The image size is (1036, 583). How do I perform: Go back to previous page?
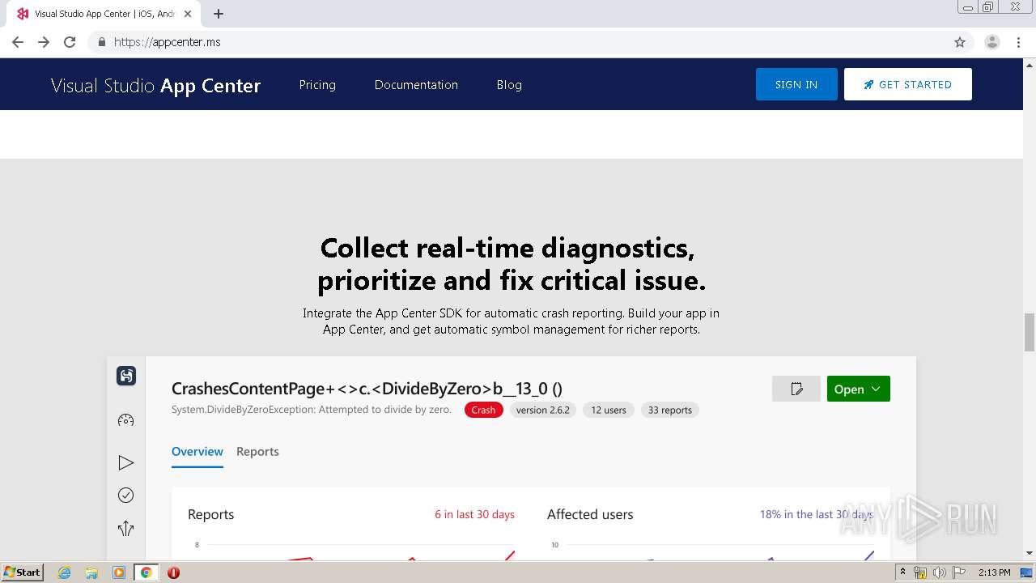(x=18, y=42)
